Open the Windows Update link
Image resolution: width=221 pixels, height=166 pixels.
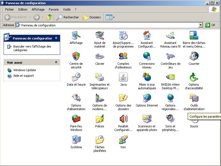(x=24, y=70)
